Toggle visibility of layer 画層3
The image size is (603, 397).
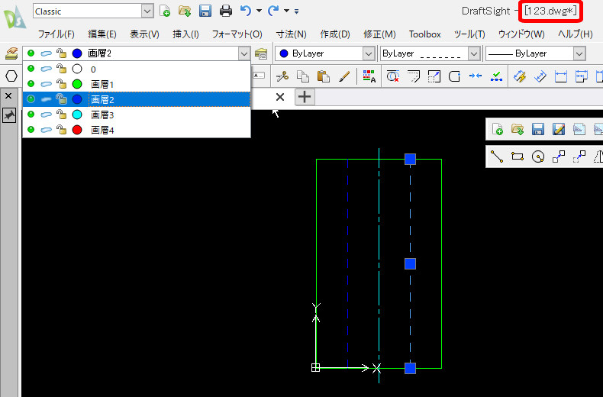point(31,115)
